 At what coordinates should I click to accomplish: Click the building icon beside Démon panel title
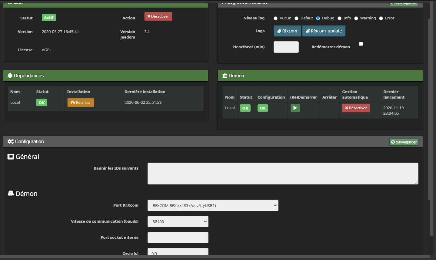225,76
